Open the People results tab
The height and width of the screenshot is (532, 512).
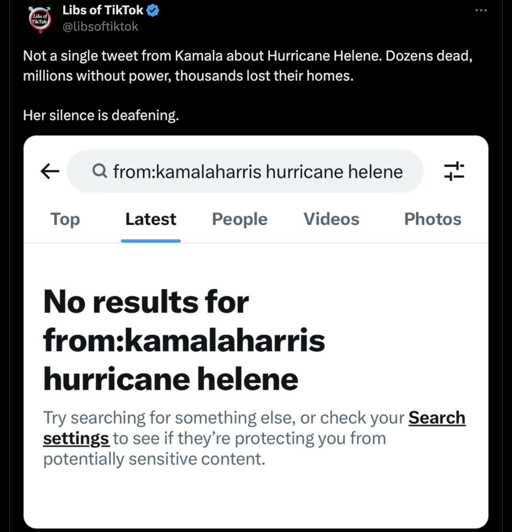240,219
